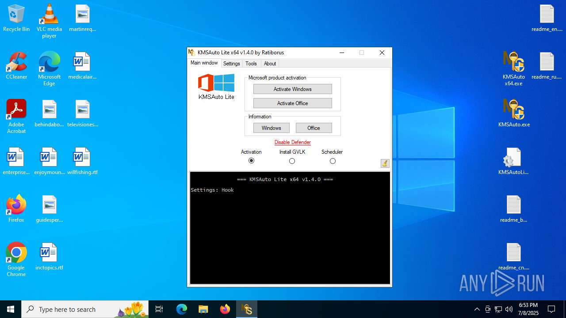
Task: Open Firefox from the taskbar
Action: tap(225, 309)
